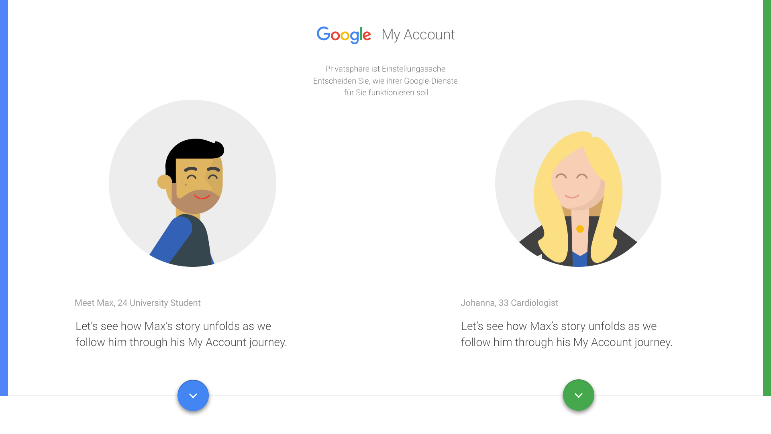The height and width of the screenshot is (434, 771).
Task: Click the Johanna, 33 Cardiologist label
Action: [509, 303]
